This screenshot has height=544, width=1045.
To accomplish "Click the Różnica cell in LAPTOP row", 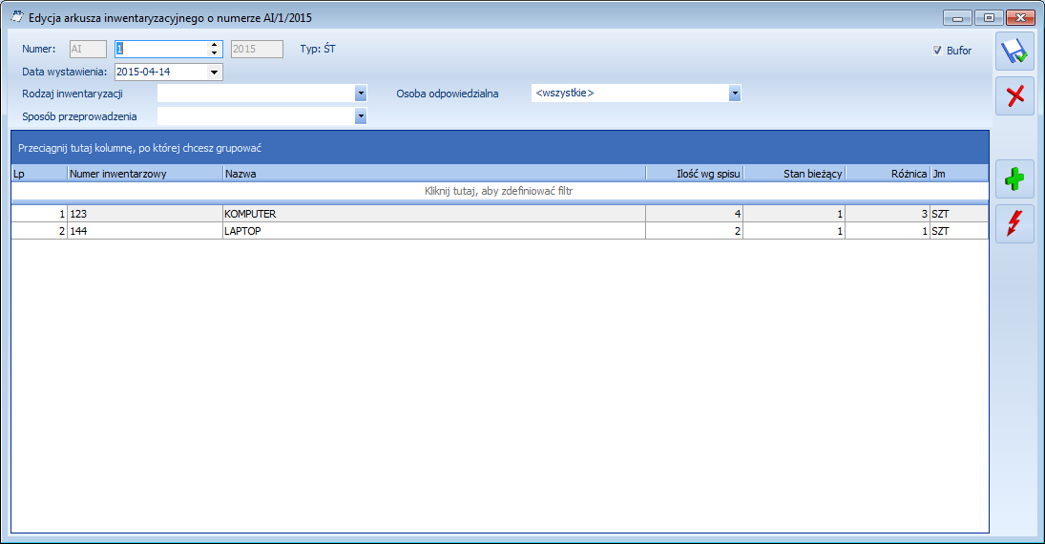I will [x=888, y=231].
